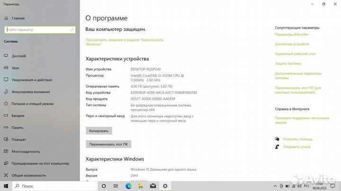Viewport: 341px width, 191px height.
Task: Select device name DESKTOP-9QSPOAI text
Action: click(x=146, y=69)
